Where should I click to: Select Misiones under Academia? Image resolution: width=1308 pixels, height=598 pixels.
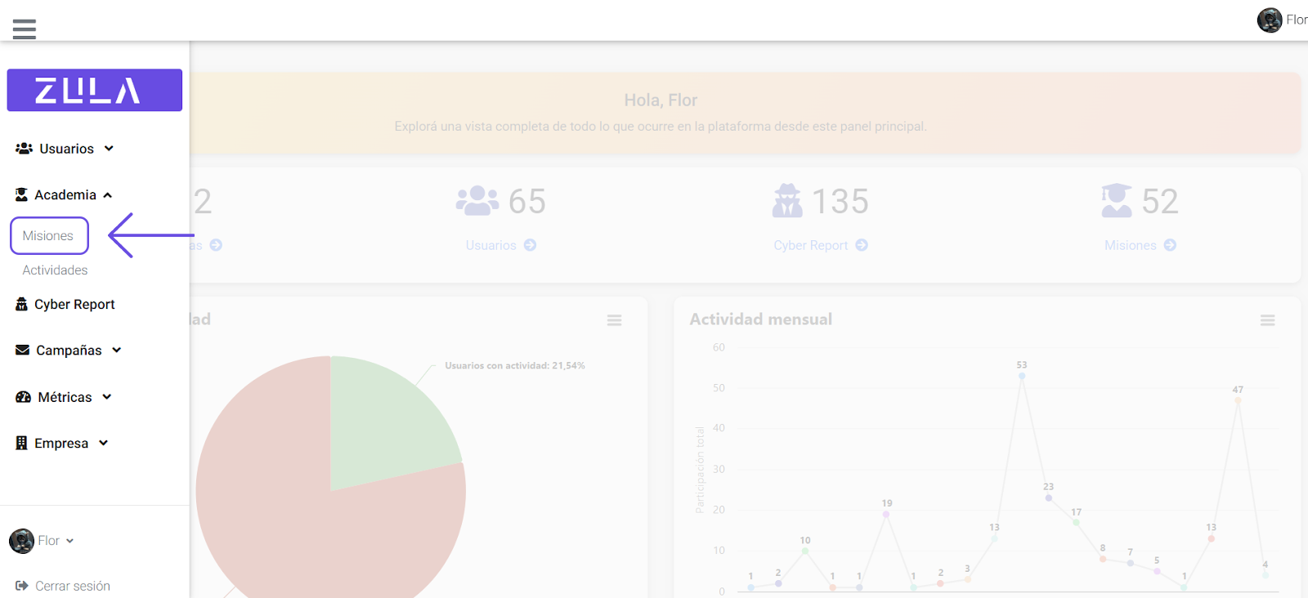(48, 235)
